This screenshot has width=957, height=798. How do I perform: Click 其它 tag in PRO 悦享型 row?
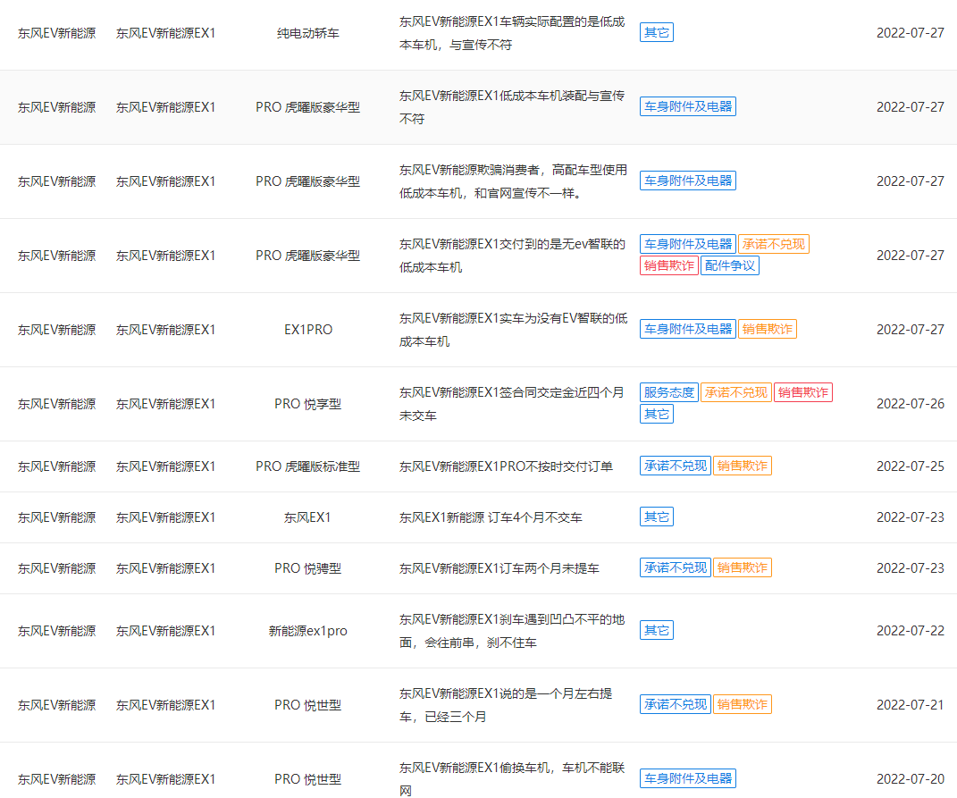coord(656,414)
